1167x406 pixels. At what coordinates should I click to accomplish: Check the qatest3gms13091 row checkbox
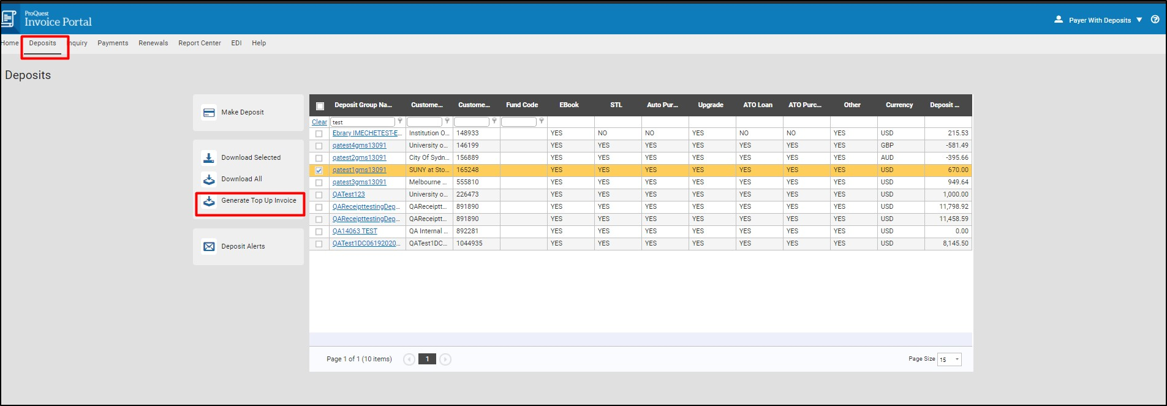pos(319,182)
